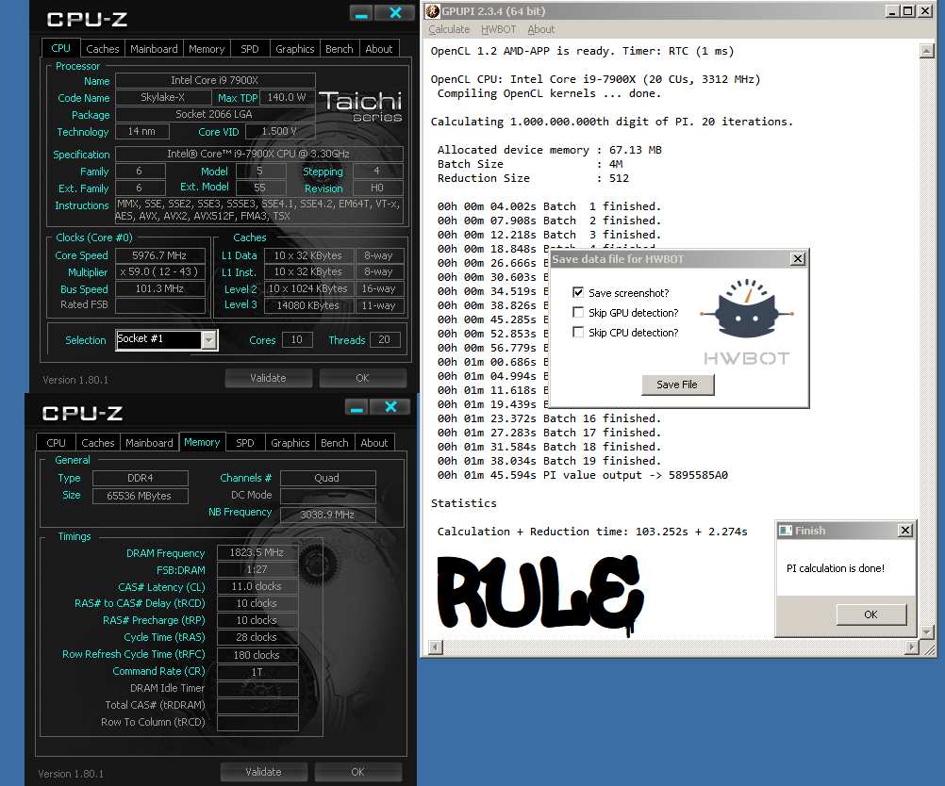
Task: Minimize the bottom CPU-Z Memory window
Action: [x=356, y=407]
